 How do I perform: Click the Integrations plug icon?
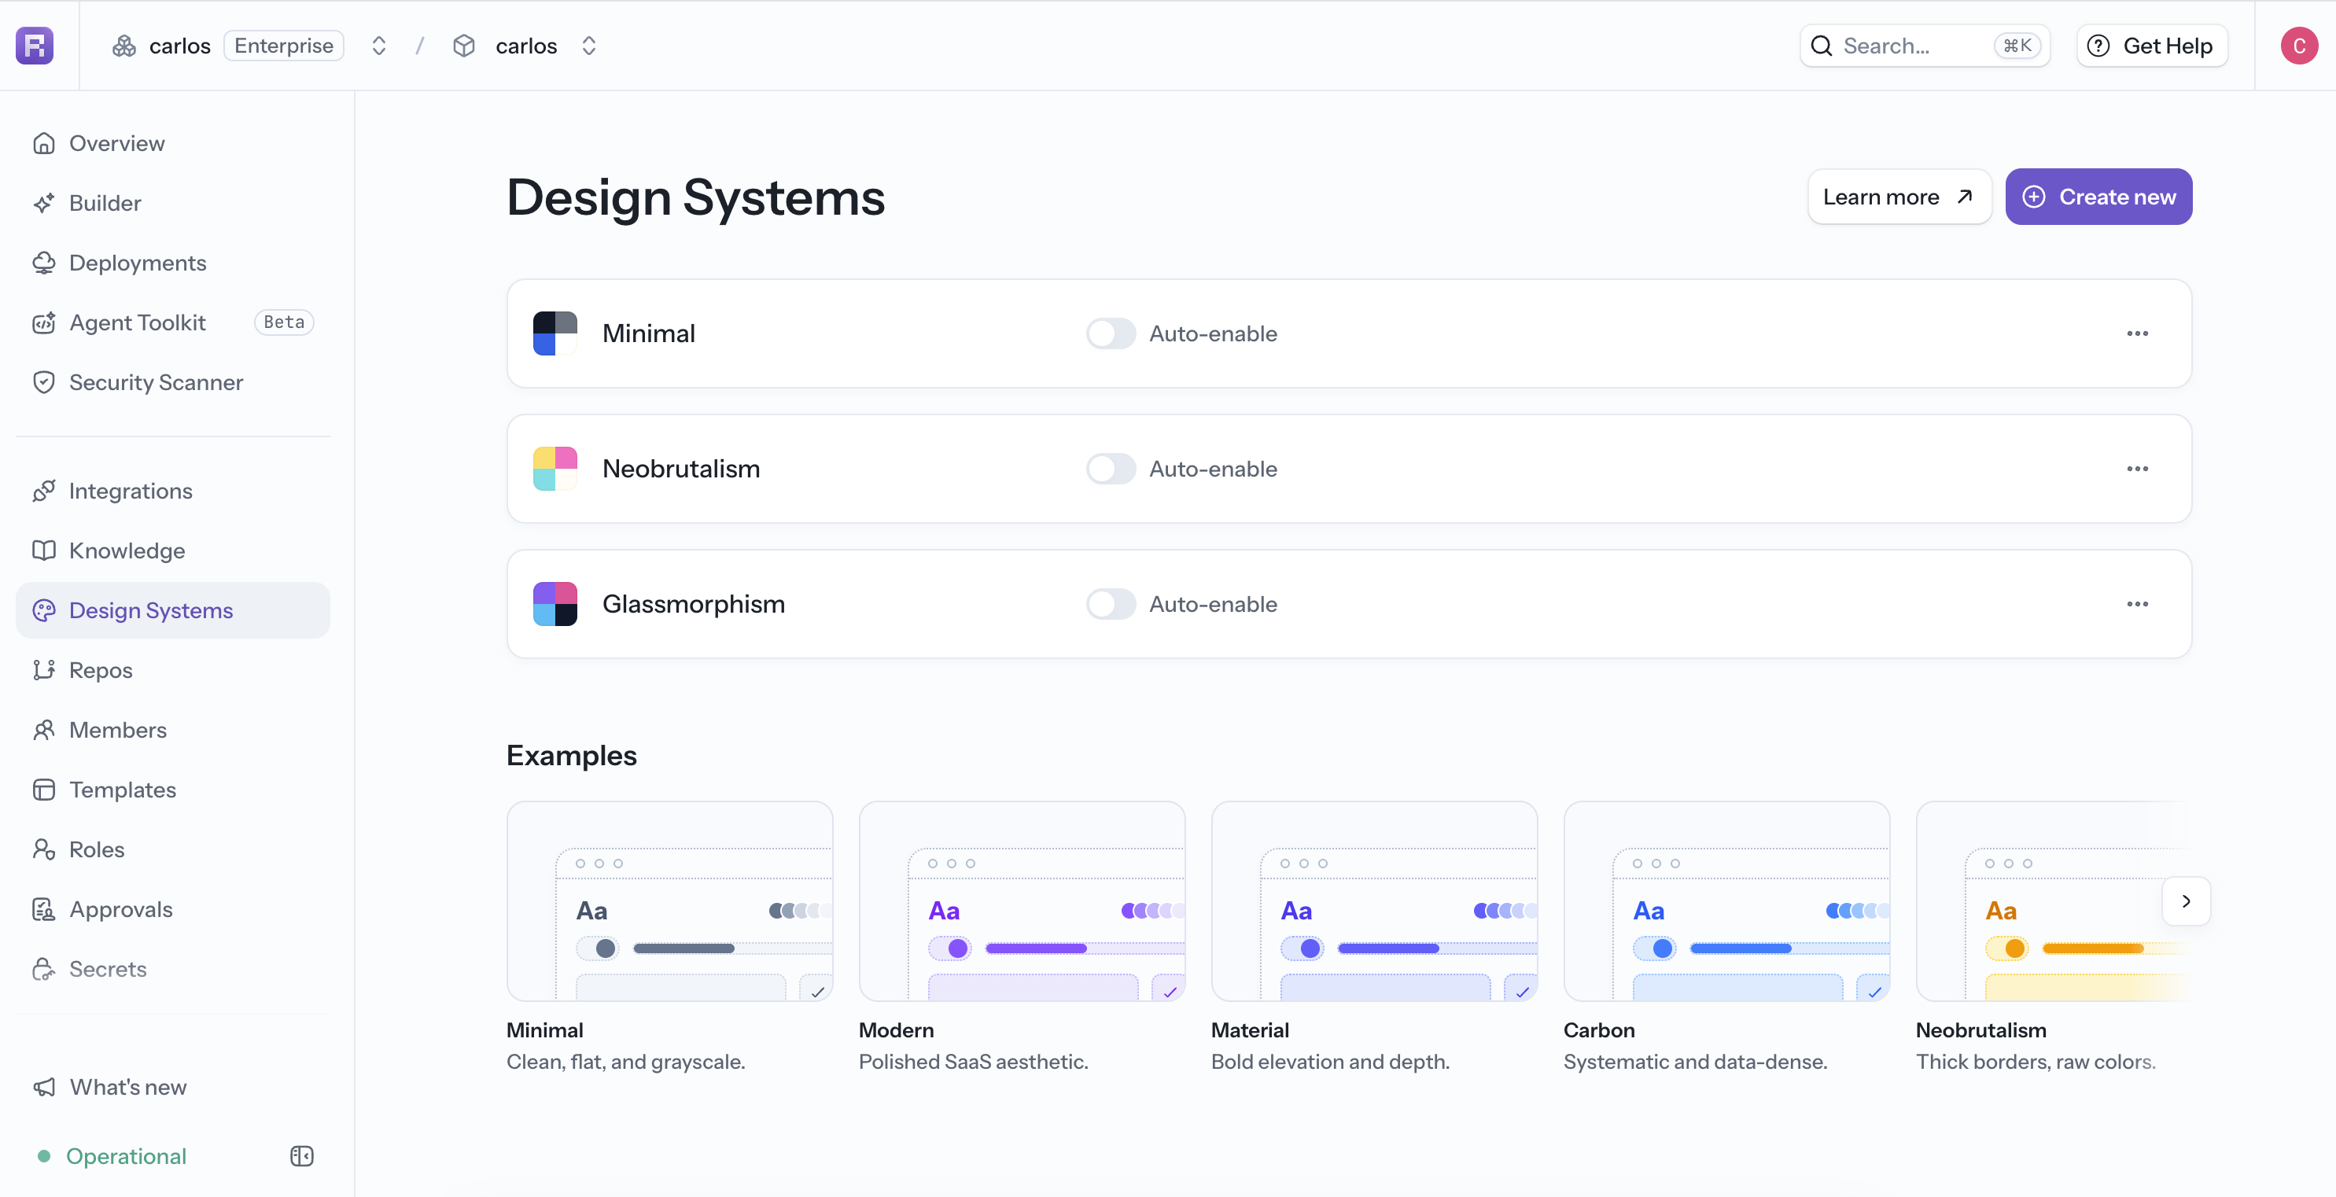pos(43,491)
